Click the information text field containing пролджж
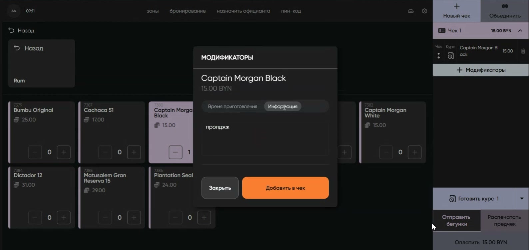The image size is (529, 250). point(265,138)
